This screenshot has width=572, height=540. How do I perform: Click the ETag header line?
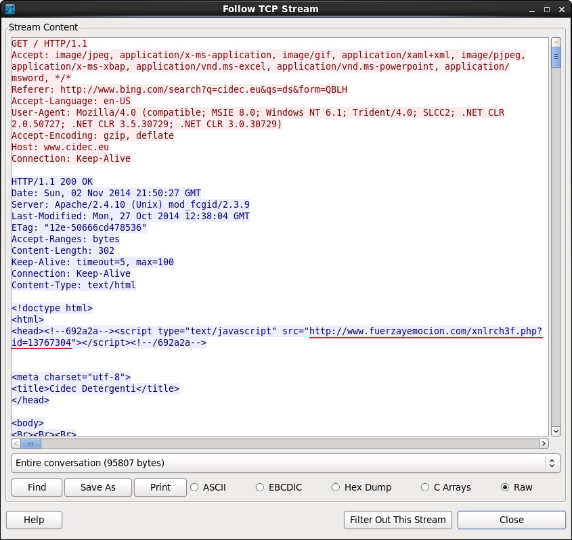point(79,227)
